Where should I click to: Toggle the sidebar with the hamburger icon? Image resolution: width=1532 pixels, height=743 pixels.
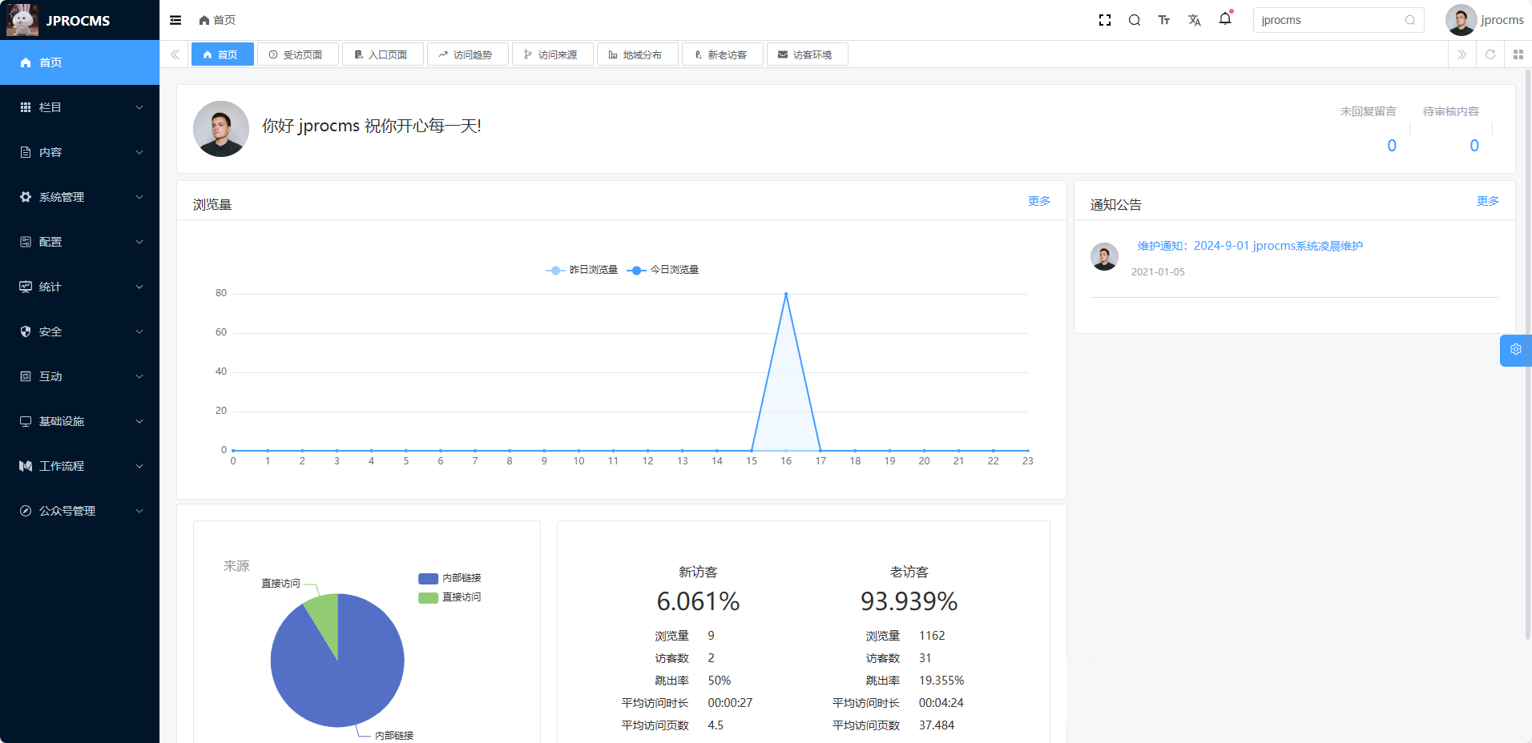175,20
